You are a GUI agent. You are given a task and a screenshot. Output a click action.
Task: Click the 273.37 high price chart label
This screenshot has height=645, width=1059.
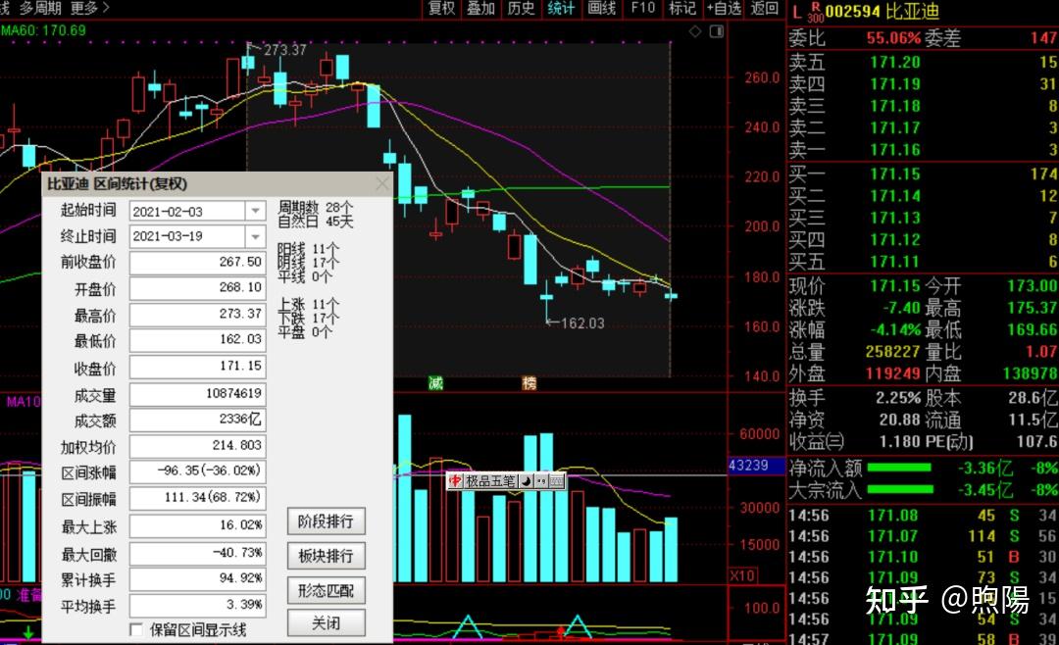pos(284,50)
